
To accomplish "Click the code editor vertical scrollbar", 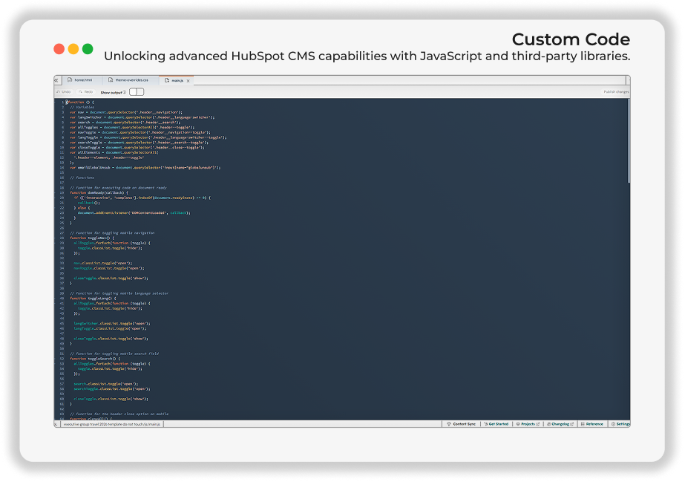I will click(629, 140).
